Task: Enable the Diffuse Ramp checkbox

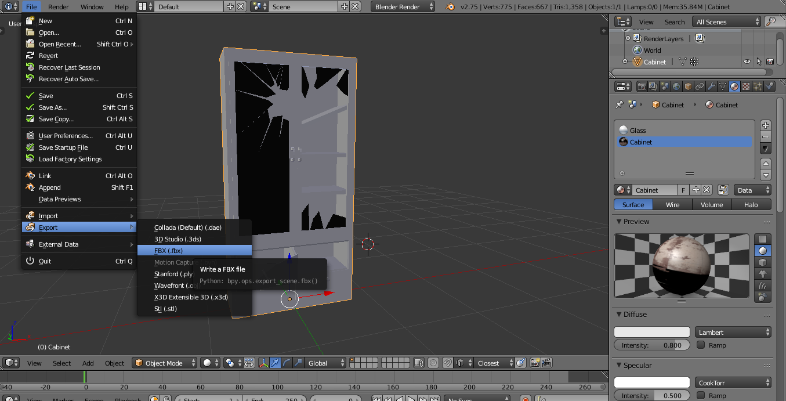Action: (x=701, y=345)
